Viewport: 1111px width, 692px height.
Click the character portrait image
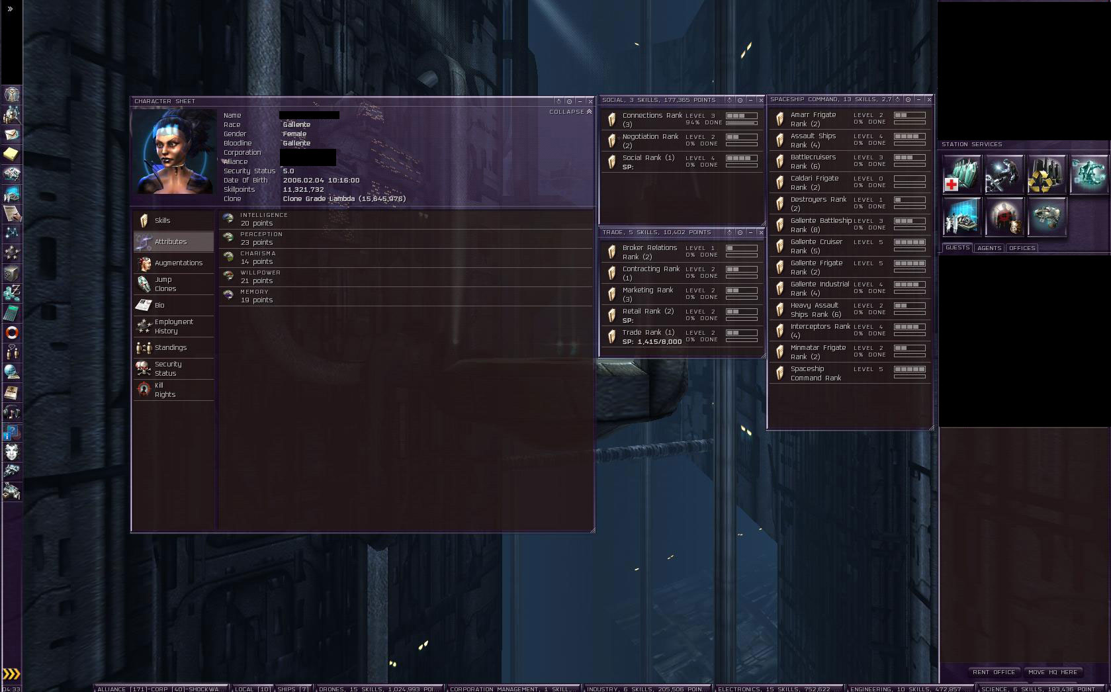tap(174, 151)
